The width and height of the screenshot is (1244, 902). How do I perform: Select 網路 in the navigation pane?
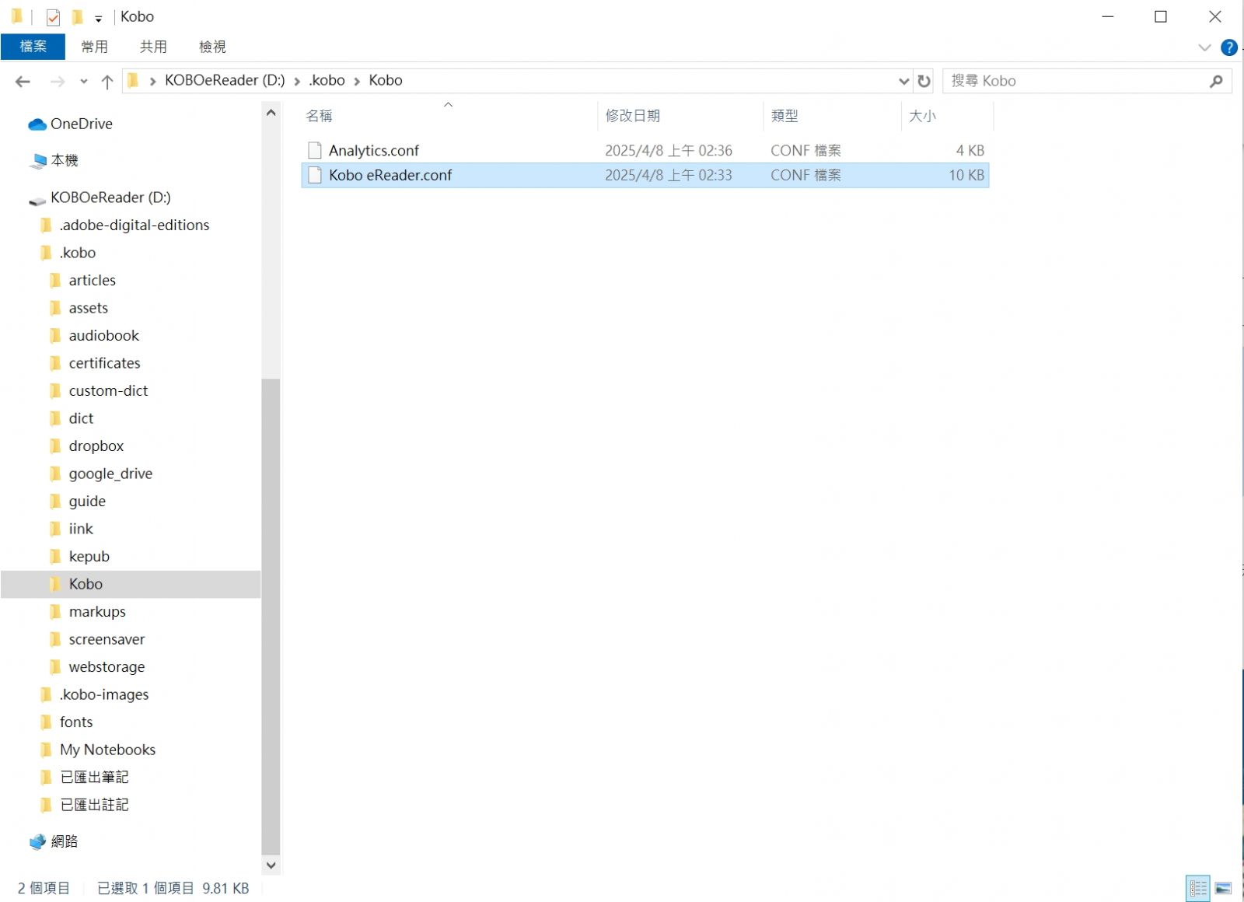pos(64,841)
